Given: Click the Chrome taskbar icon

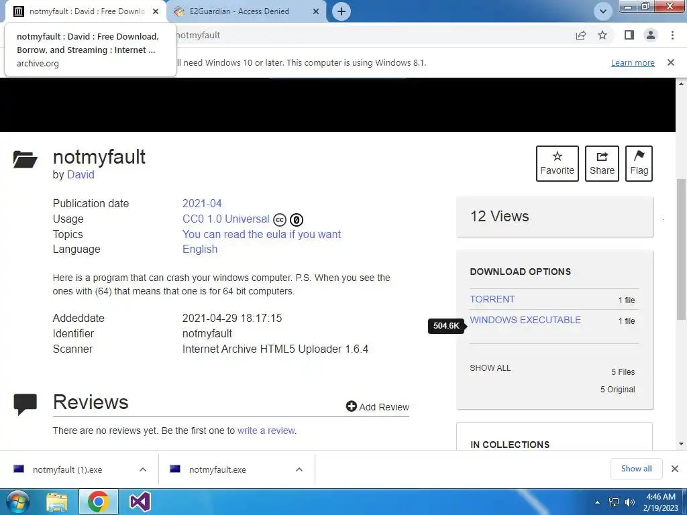Looking at the screenshot, I should 99,502.
